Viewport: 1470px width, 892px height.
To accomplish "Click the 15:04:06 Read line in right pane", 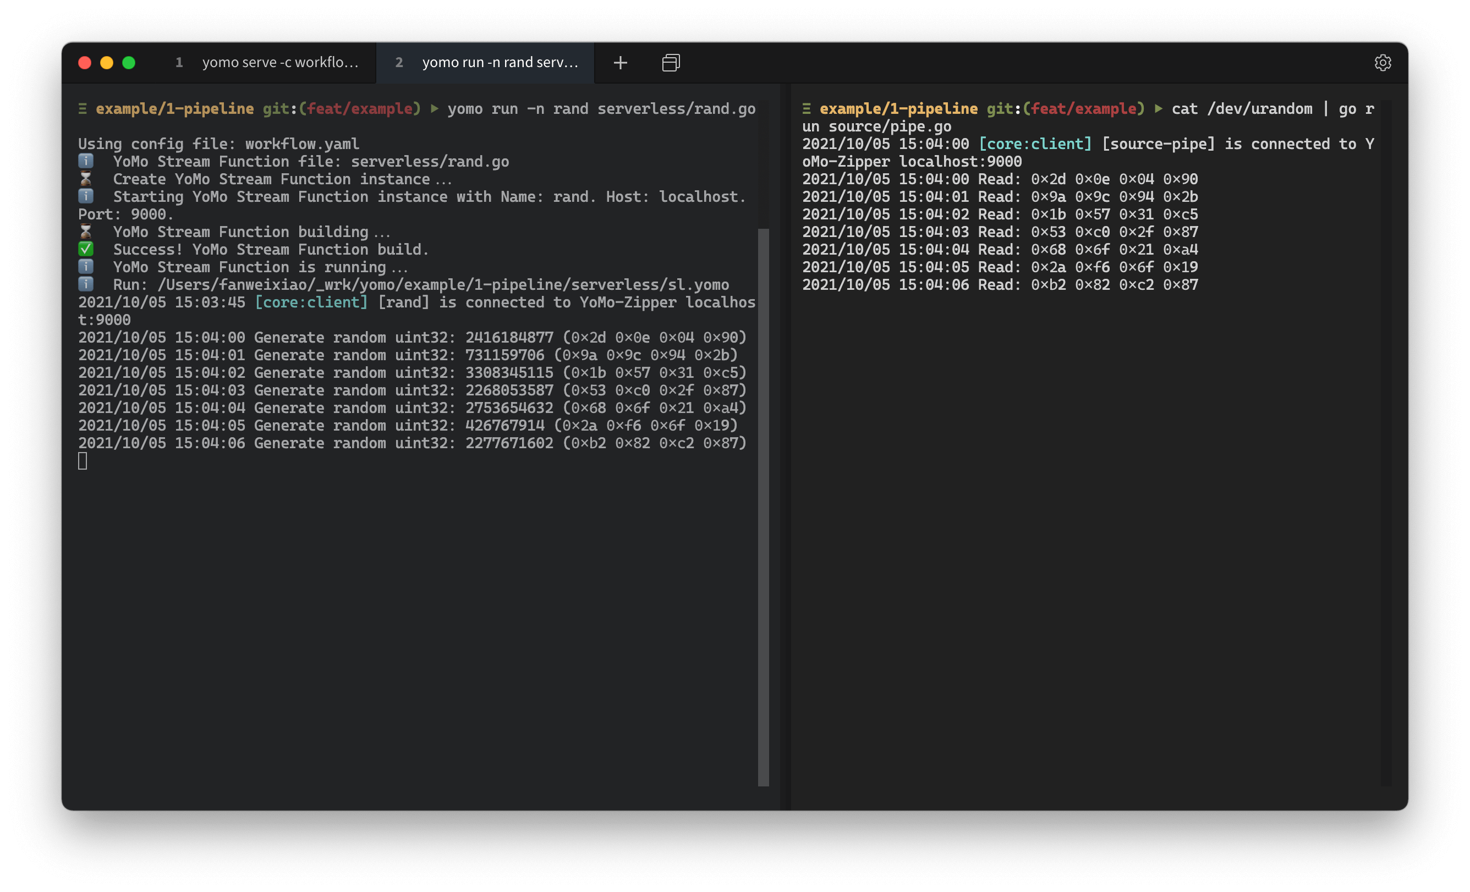I will coord(1000,284).
